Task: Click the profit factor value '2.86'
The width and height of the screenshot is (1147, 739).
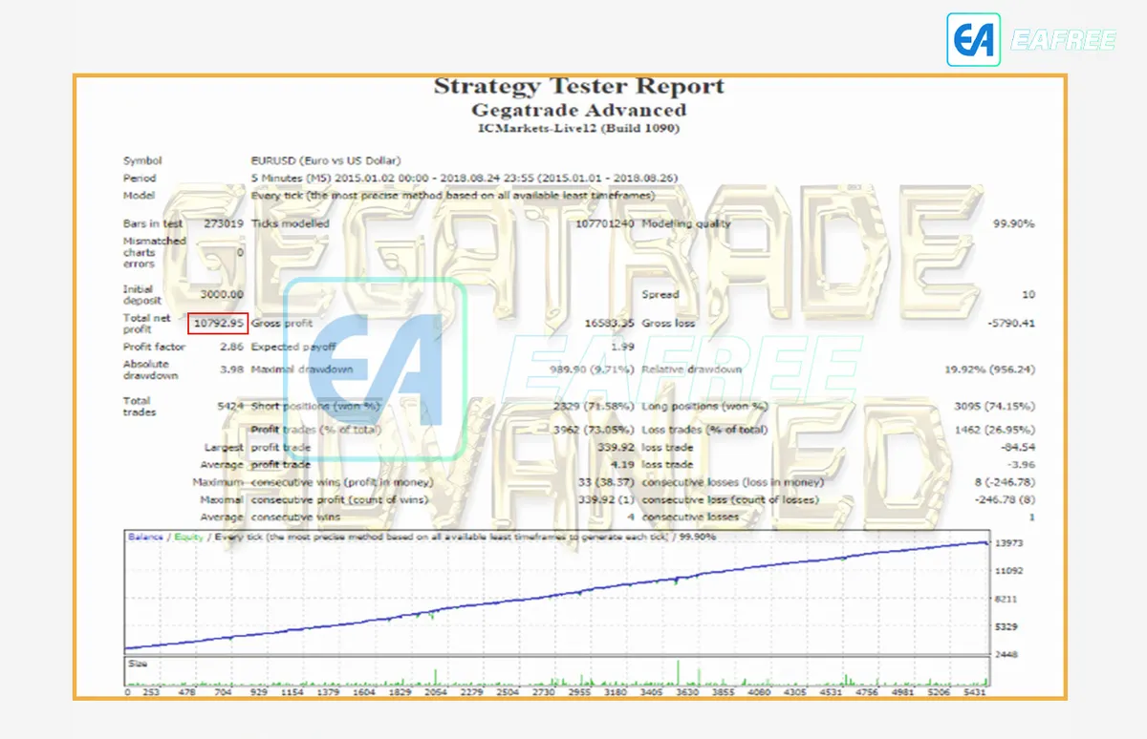Action: 232,347
